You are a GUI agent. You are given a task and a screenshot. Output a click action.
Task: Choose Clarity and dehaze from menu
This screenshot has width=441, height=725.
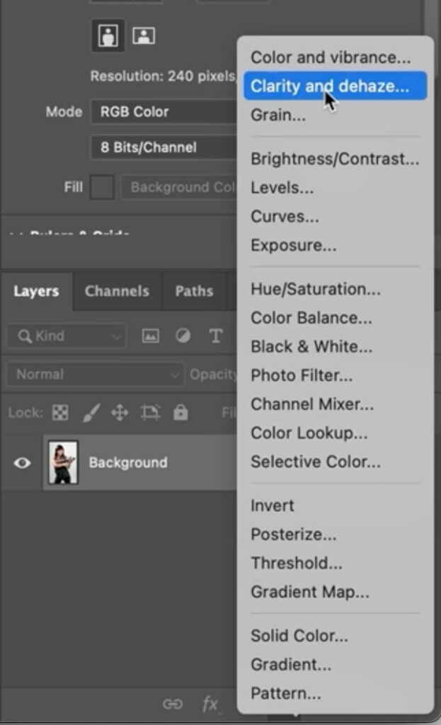click(x=330, y=86)
